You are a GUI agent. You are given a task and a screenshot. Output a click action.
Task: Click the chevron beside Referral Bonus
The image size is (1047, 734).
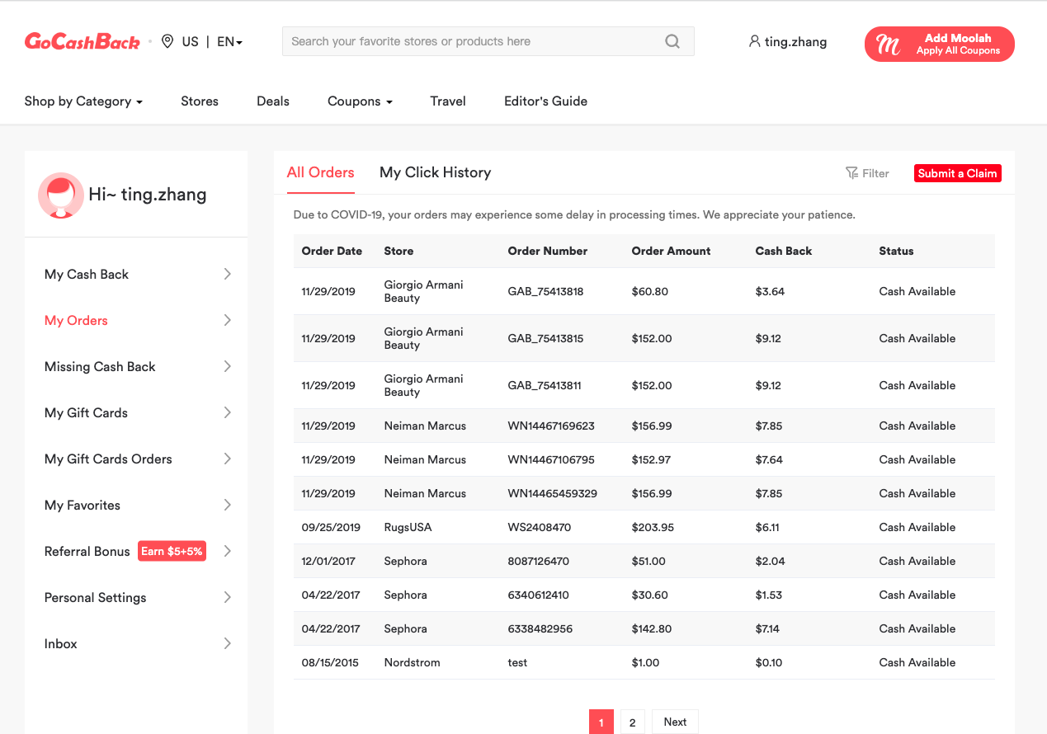[228, 551]
